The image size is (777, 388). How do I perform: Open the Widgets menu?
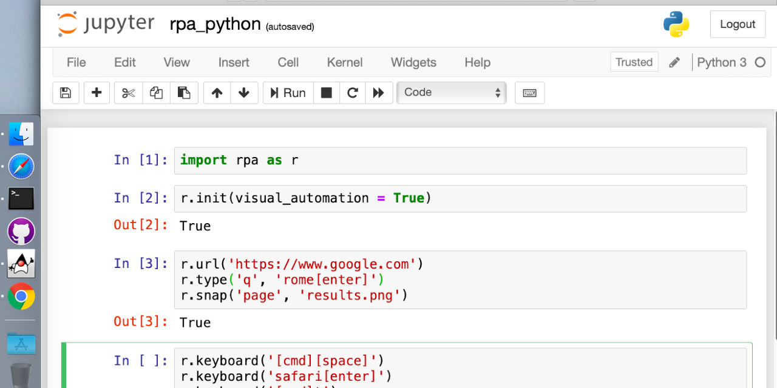tap(413, 62)
